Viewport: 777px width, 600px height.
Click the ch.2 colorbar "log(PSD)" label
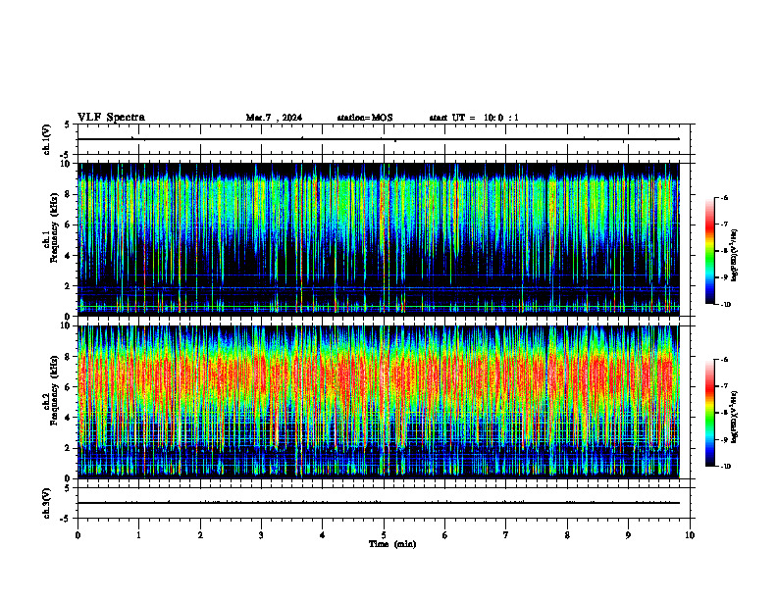tap(734, 418)
